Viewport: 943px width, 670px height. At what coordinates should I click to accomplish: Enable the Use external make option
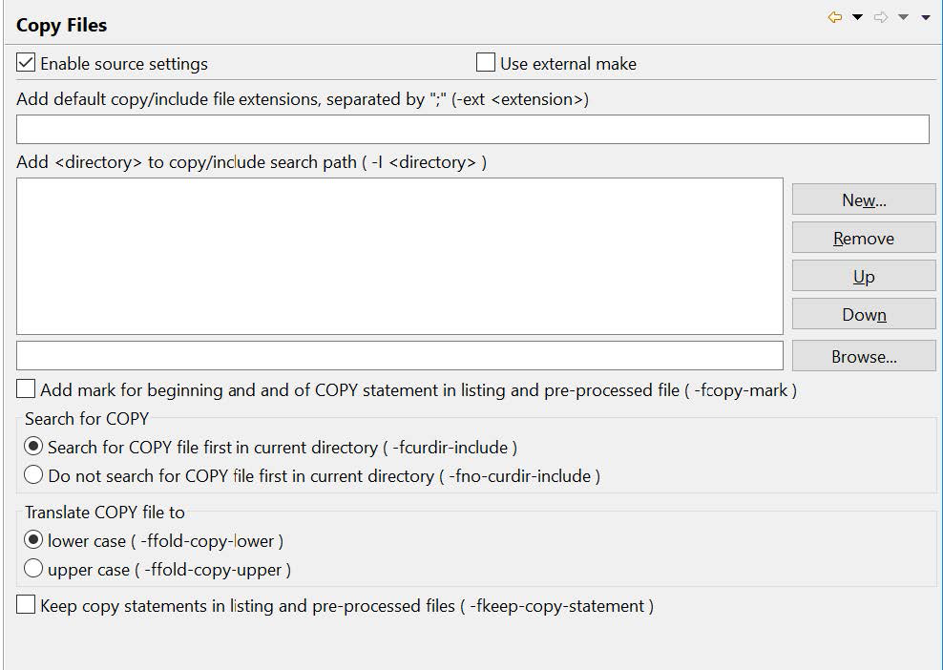[x=485, y=63]
